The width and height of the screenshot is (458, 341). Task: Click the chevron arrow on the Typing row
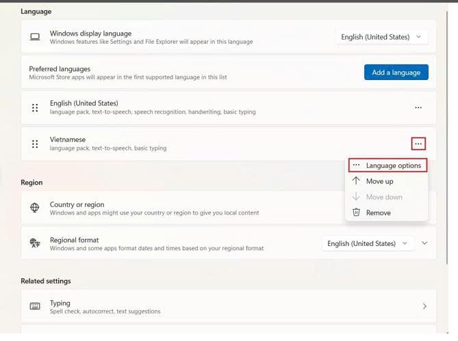click(x=424, y=307)
